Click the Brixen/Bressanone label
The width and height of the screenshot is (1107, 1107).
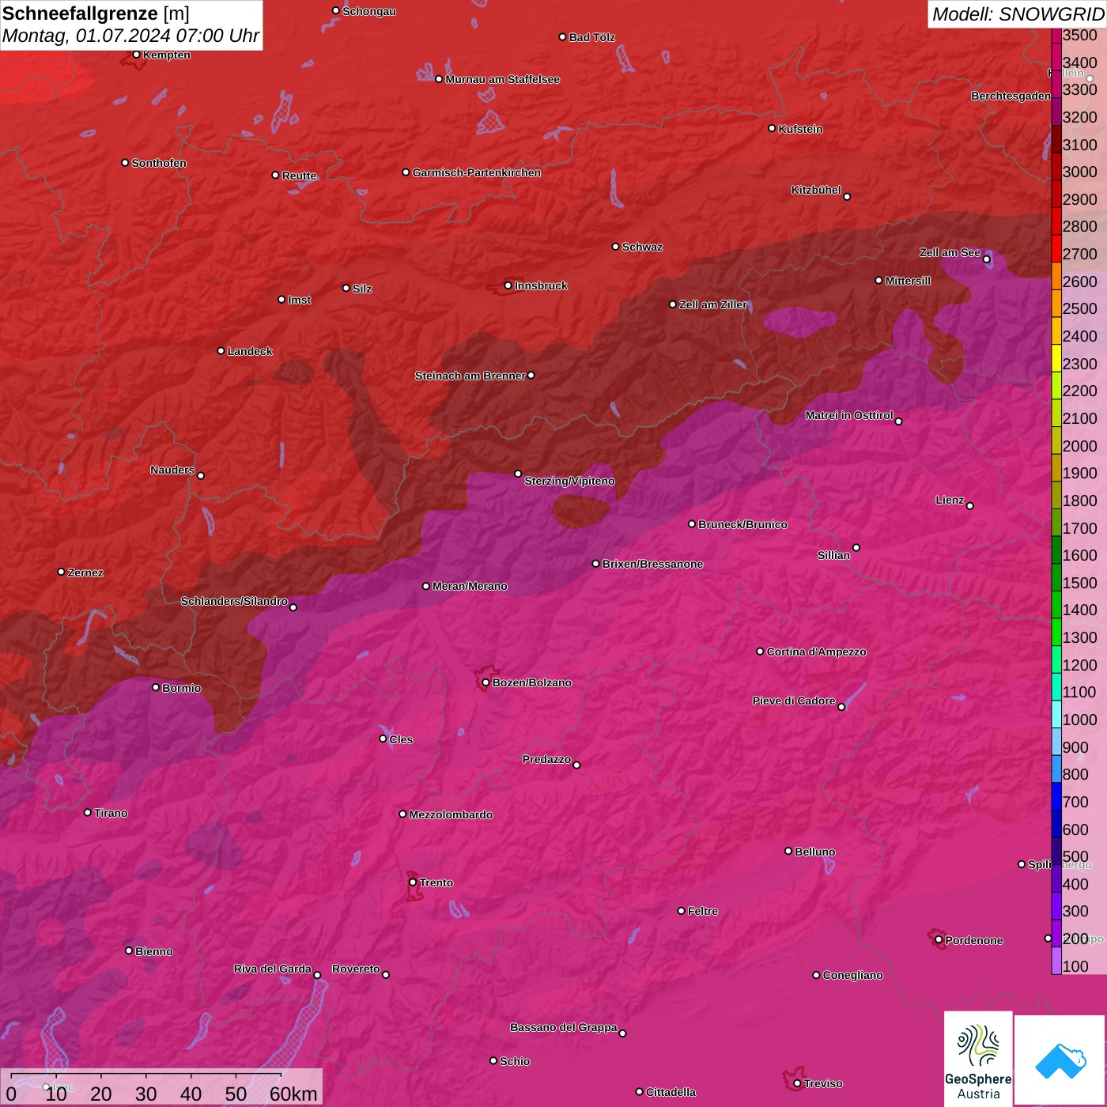pyautogui.click(x=652, y=564)
